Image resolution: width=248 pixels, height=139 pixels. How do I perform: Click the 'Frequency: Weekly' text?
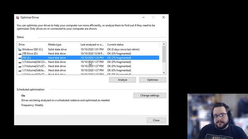32,105
